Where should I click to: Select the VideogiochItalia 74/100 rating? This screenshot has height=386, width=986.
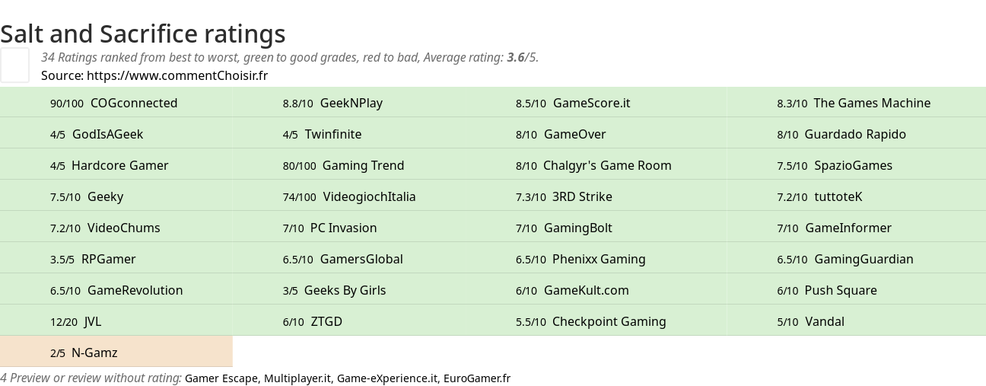(x=349, y=196)
